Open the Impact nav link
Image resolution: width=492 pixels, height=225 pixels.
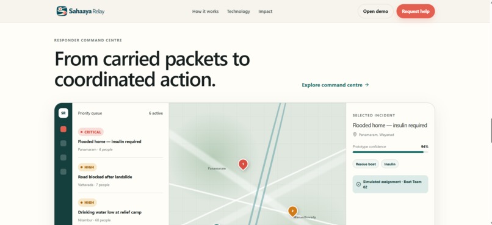tap(265, 12)
